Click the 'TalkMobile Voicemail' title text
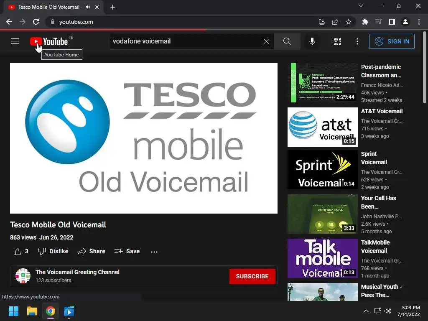The image size is (428, 321). pos(375,247)
